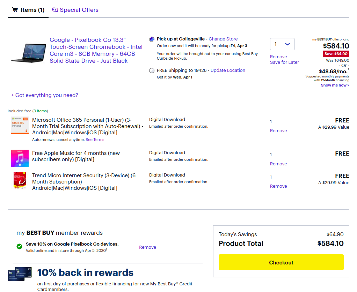Expand Got everything you need section
The image size is (357, 292).
tap(45, 95)
